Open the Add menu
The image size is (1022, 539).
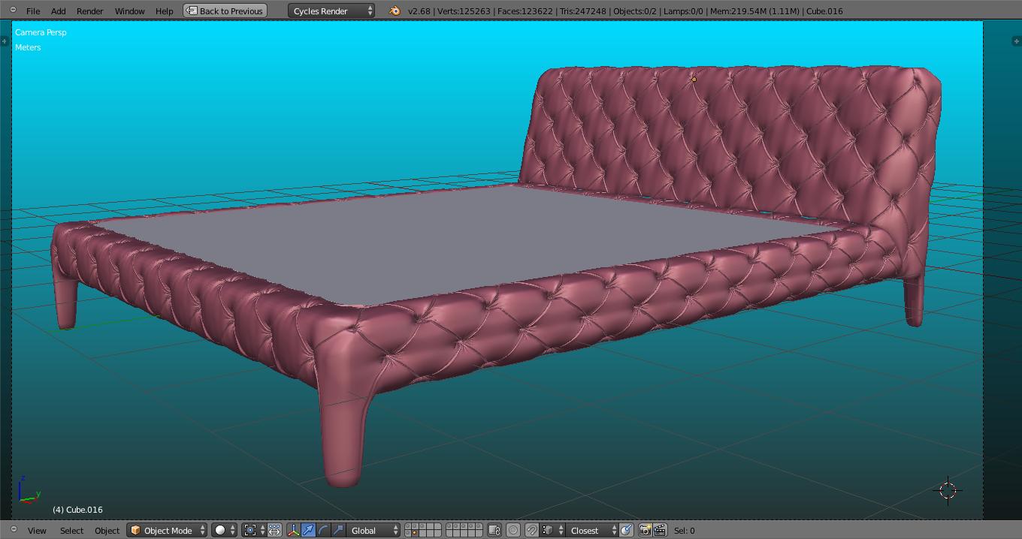pos(58,11)
